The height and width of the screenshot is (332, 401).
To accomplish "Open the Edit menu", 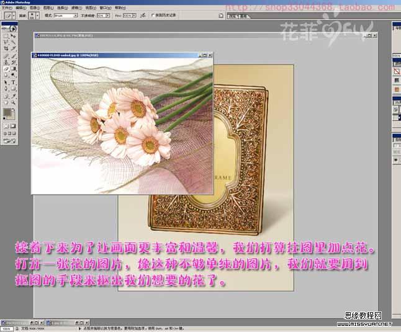I will pos(21,7).
